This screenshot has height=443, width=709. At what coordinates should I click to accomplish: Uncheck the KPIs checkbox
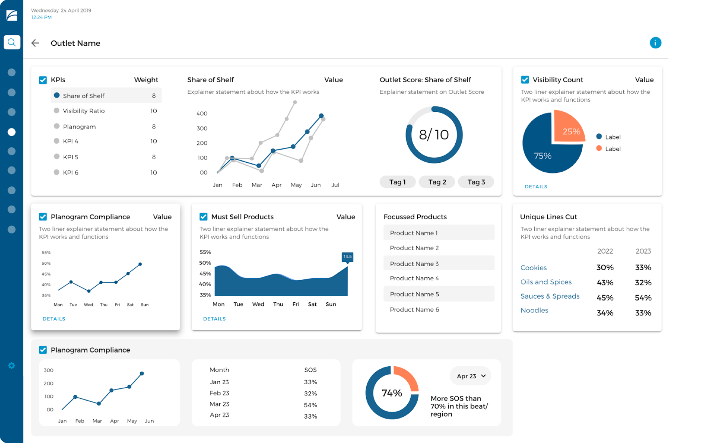[43, 80]
